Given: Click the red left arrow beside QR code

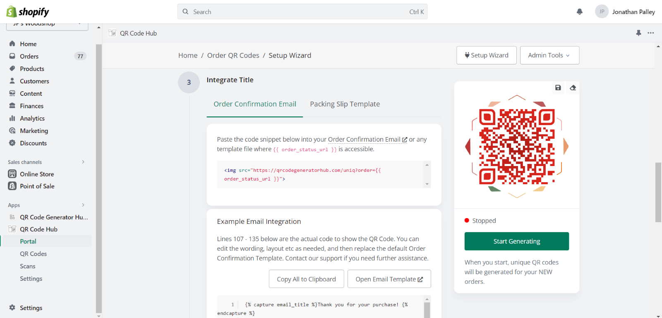Looking at the screenshot, I should pyautogui.click(x=468, y=147).
